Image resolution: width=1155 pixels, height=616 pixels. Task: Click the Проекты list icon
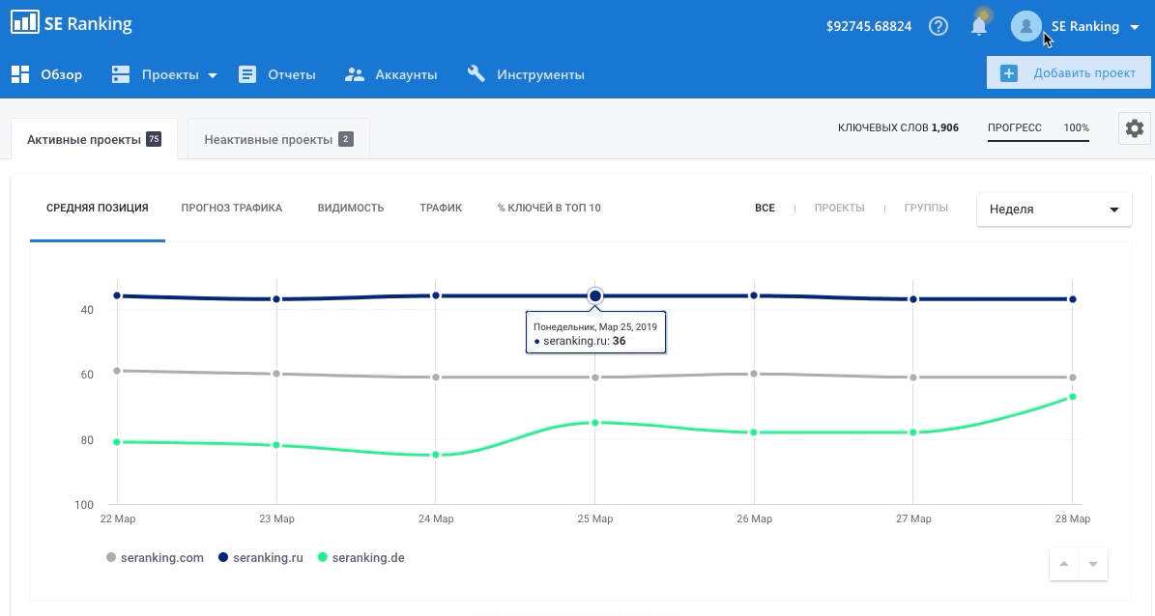point(121,74)
